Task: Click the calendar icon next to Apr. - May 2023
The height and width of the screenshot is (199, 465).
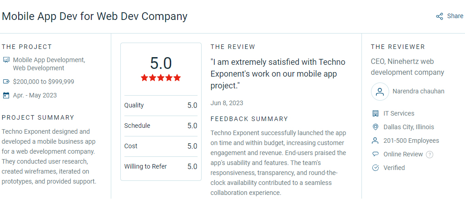Action: click(x=6, y=95)
